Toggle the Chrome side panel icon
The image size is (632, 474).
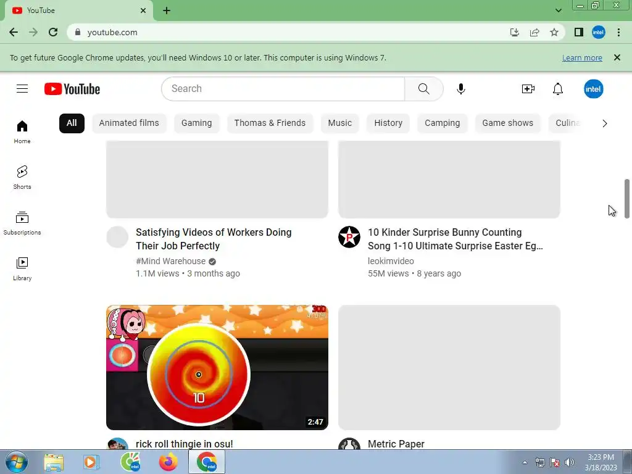579,32
